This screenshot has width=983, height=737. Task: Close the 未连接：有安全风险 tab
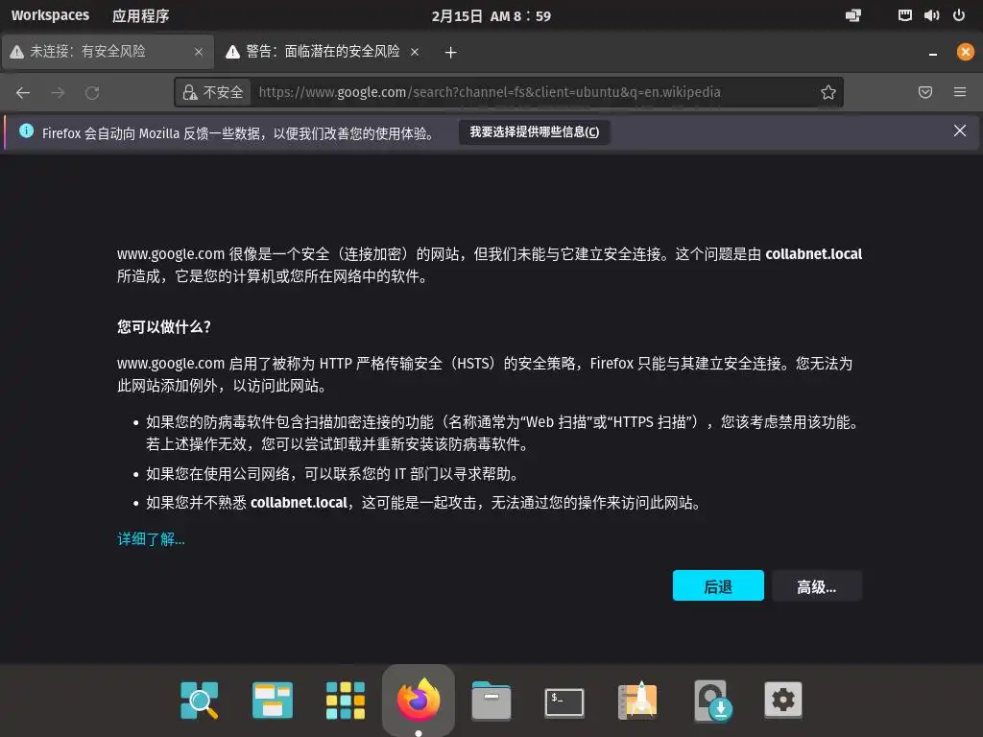(x=199, y=52)
